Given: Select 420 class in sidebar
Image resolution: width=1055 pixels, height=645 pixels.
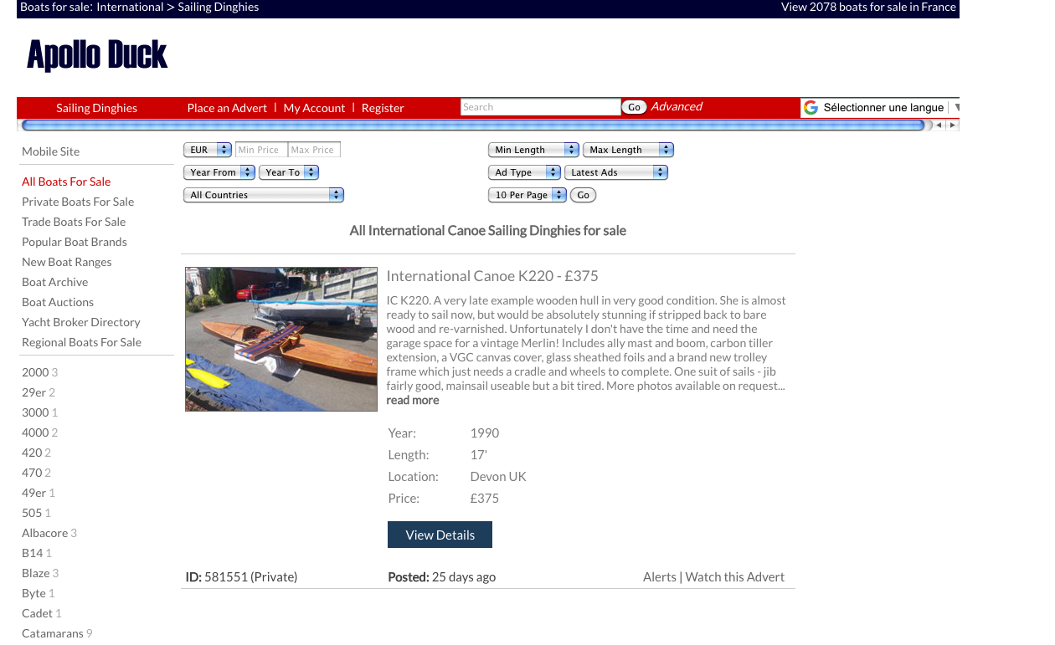Looking at the screenshot, I should (32, 453).
